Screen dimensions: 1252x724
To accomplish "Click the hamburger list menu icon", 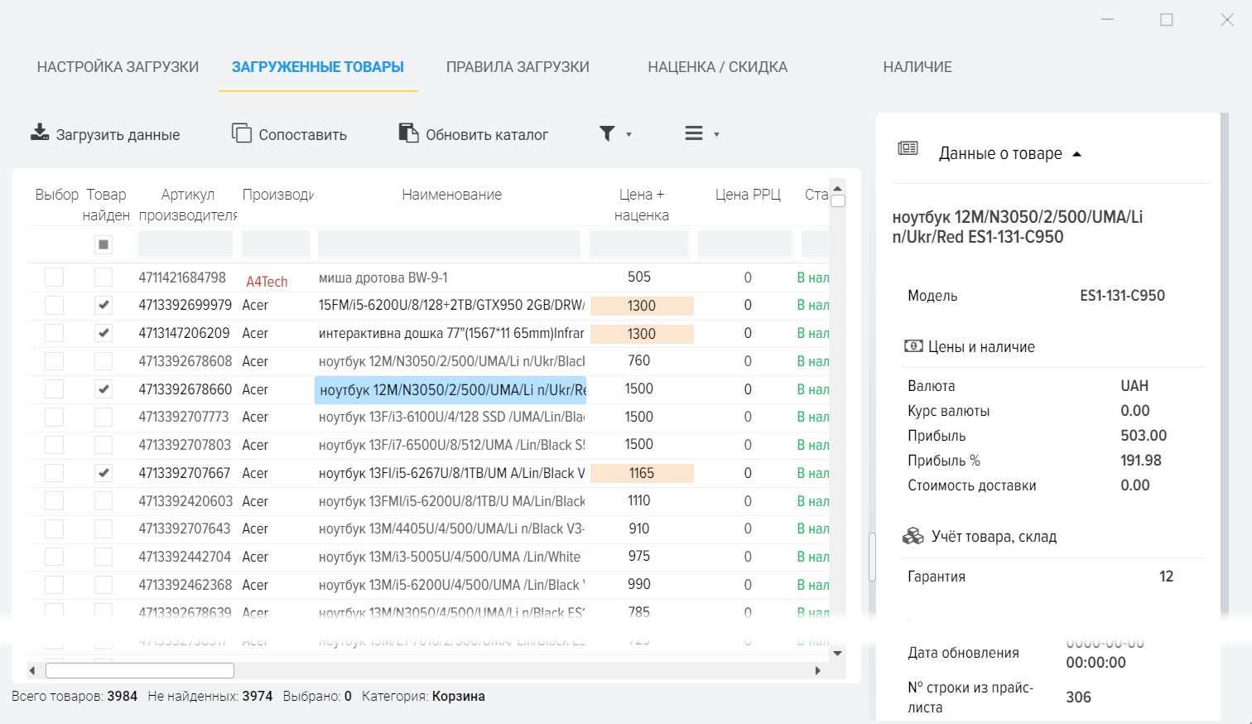I will coord(694,133).
